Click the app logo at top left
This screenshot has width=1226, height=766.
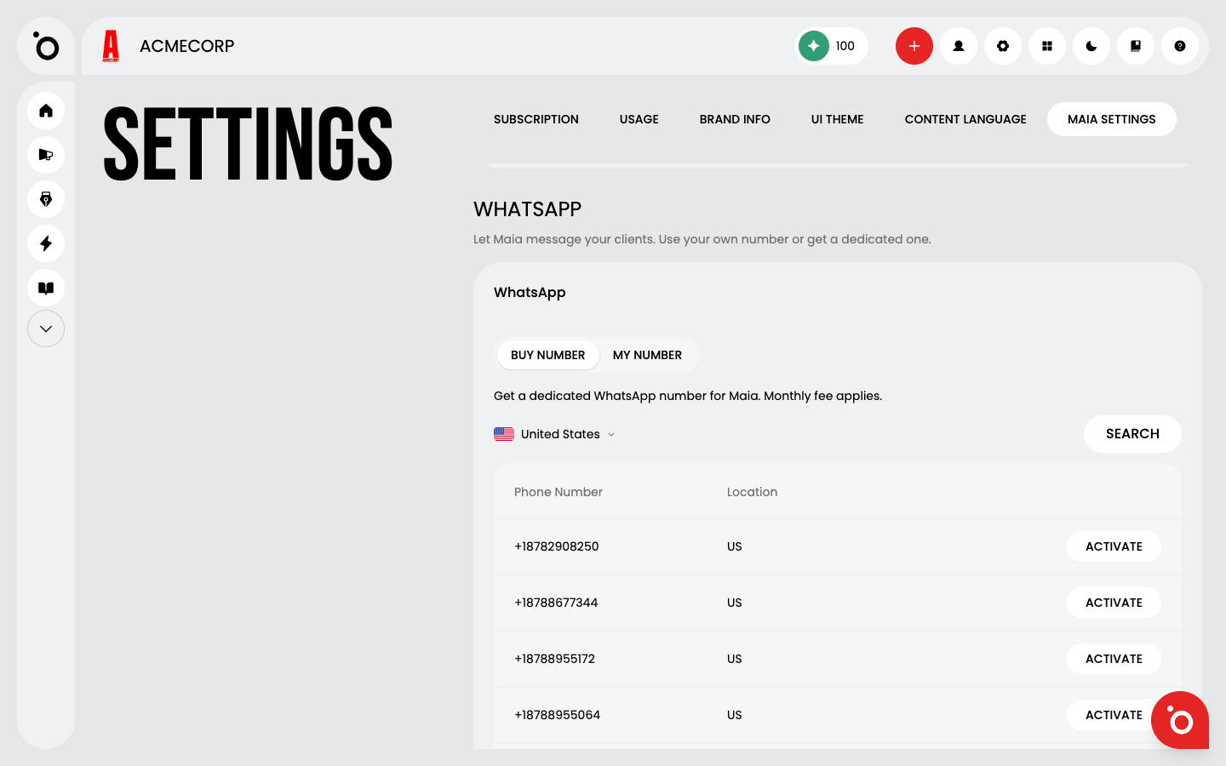click(46, 46)
